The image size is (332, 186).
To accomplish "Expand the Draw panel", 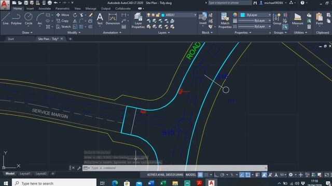I will point(27,33).
